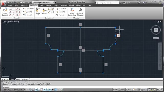Toggle Object Snap in status bar
164x92 pixels.
(x=39, y=90)
